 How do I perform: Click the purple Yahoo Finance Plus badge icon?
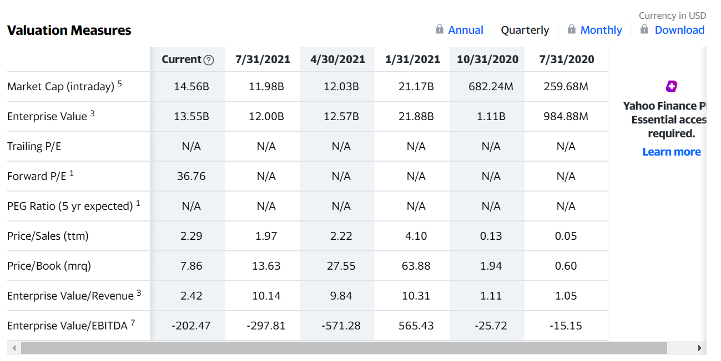[672, 86]
